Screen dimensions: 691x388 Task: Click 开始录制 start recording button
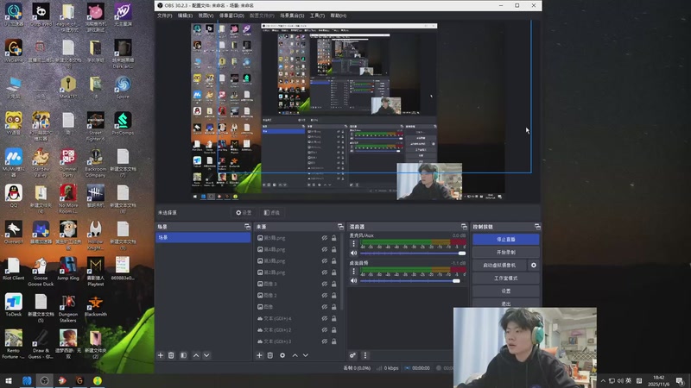pos(506,253)
